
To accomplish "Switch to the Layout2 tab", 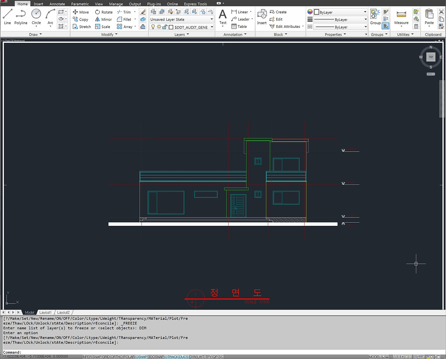I will coord(63,313).
